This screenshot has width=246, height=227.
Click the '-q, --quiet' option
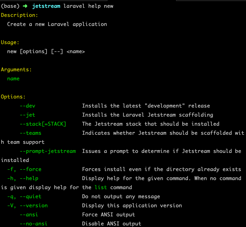[x=24, y=197]
